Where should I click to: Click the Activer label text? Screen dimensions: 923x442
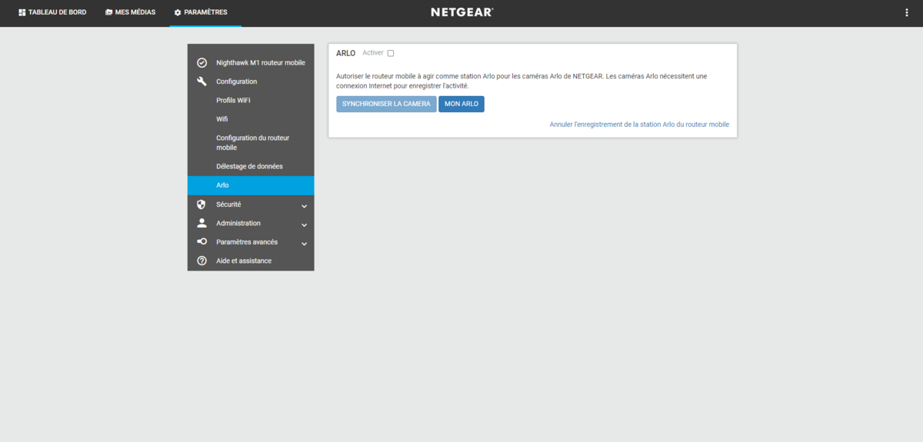[x=373, y=53]
